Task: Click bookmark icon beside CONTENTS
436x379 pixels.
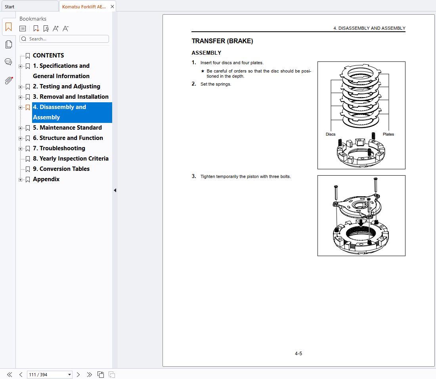Action: [x=28, y=56]
